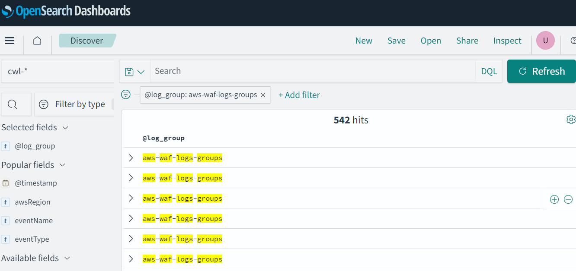Select the awsRegion field
Image resolution: width=576 pixels, height=271 pixels.
click(32, 202)
